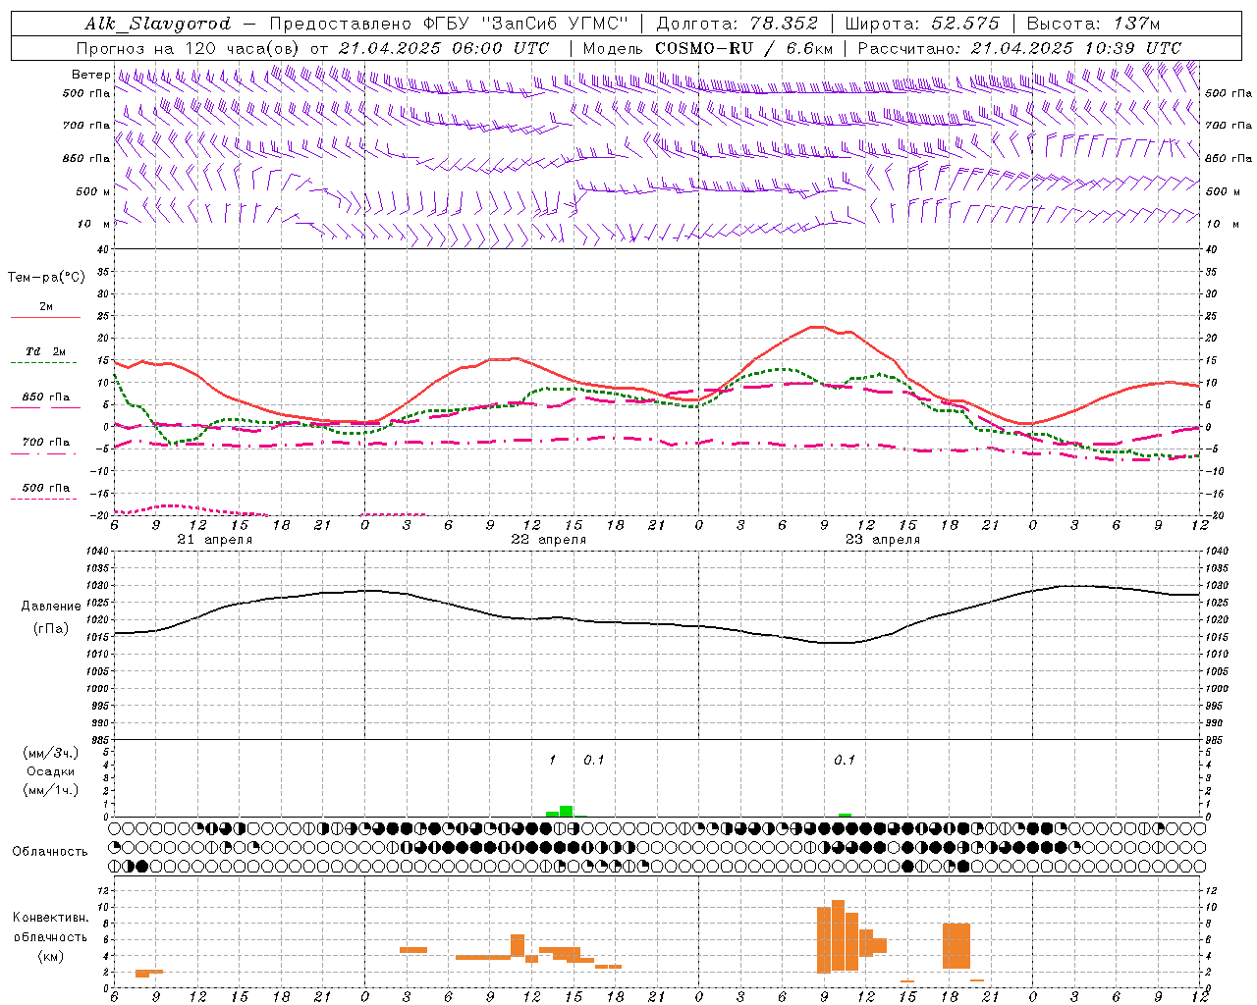
Task: Click the right 500 гПа wind level label
Action: coord(1229,94)
